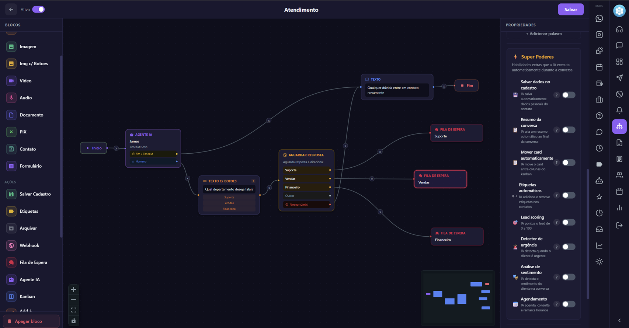Enable Agendamento super power
This screenshot has height=328, width=629.
point(569,304)
